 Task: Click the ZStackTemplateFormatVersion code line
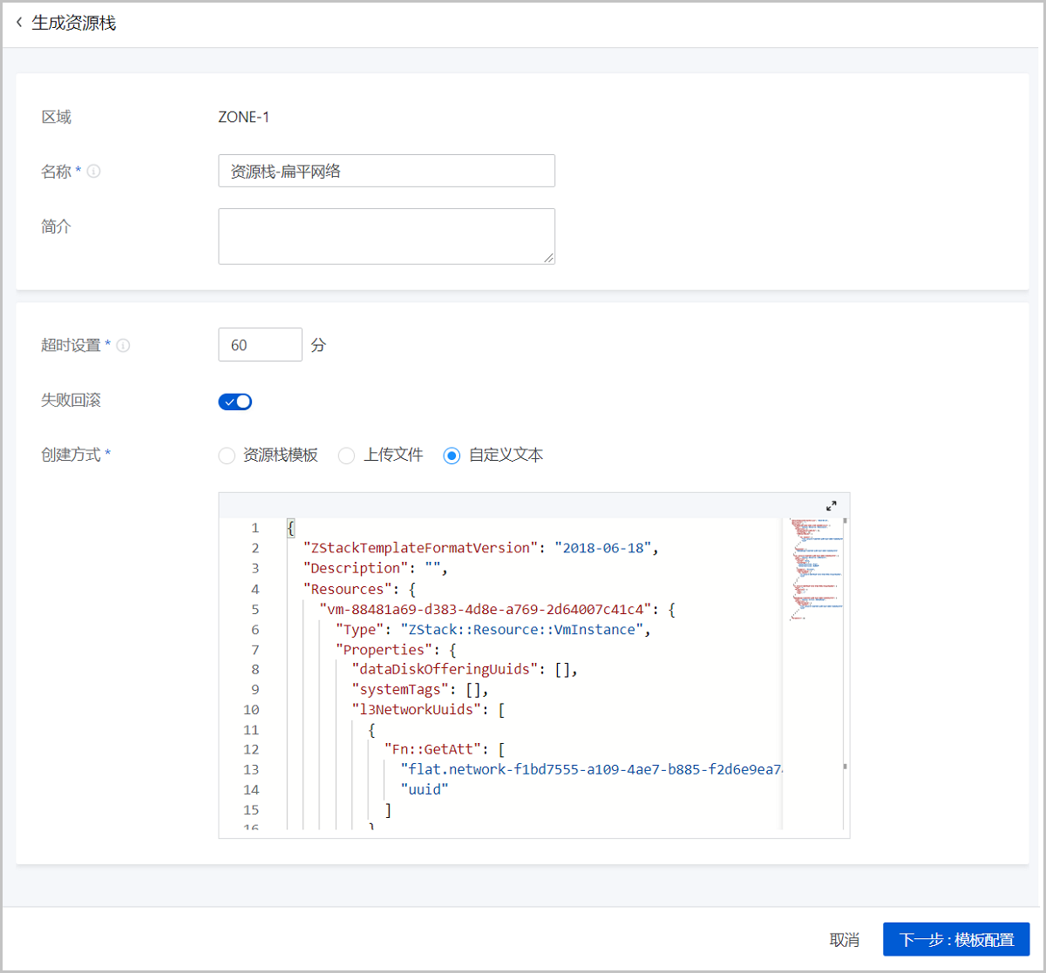(479, 548)
